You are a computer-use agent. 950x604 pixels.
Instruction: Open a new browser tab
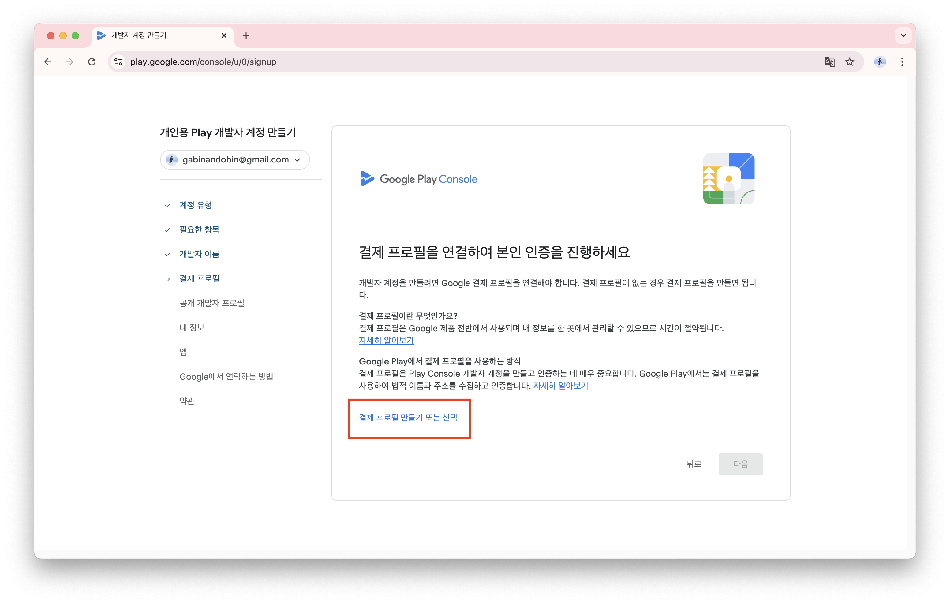(246, 35)
